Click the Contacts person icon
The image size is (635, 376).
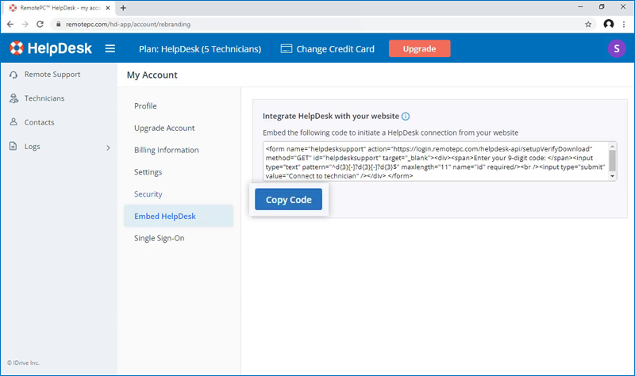point(13,122)
